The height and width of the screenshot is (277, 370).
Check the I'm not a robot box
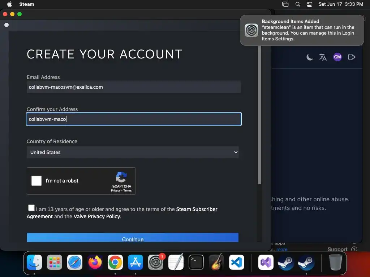click(x=36, y=181)
